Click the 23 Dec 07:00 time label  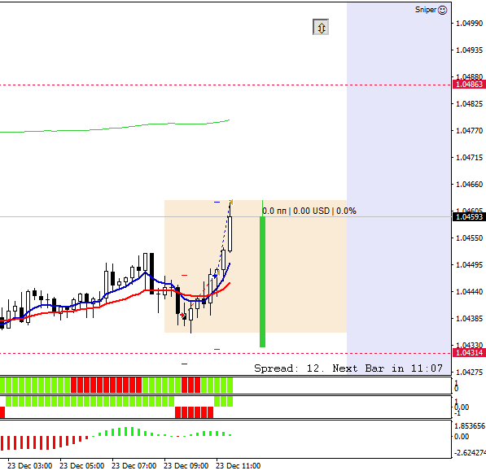point(134,466)
